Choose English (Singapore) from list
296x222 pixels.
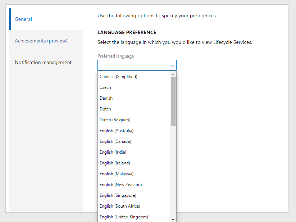[118, 195]
